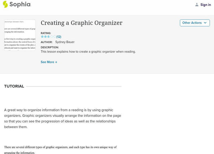The height and width of the screenshot is (154, 214).
Task: Click the opening paragraph about graphic organizers
Action: pyautogui.click(x=63, y=118)
